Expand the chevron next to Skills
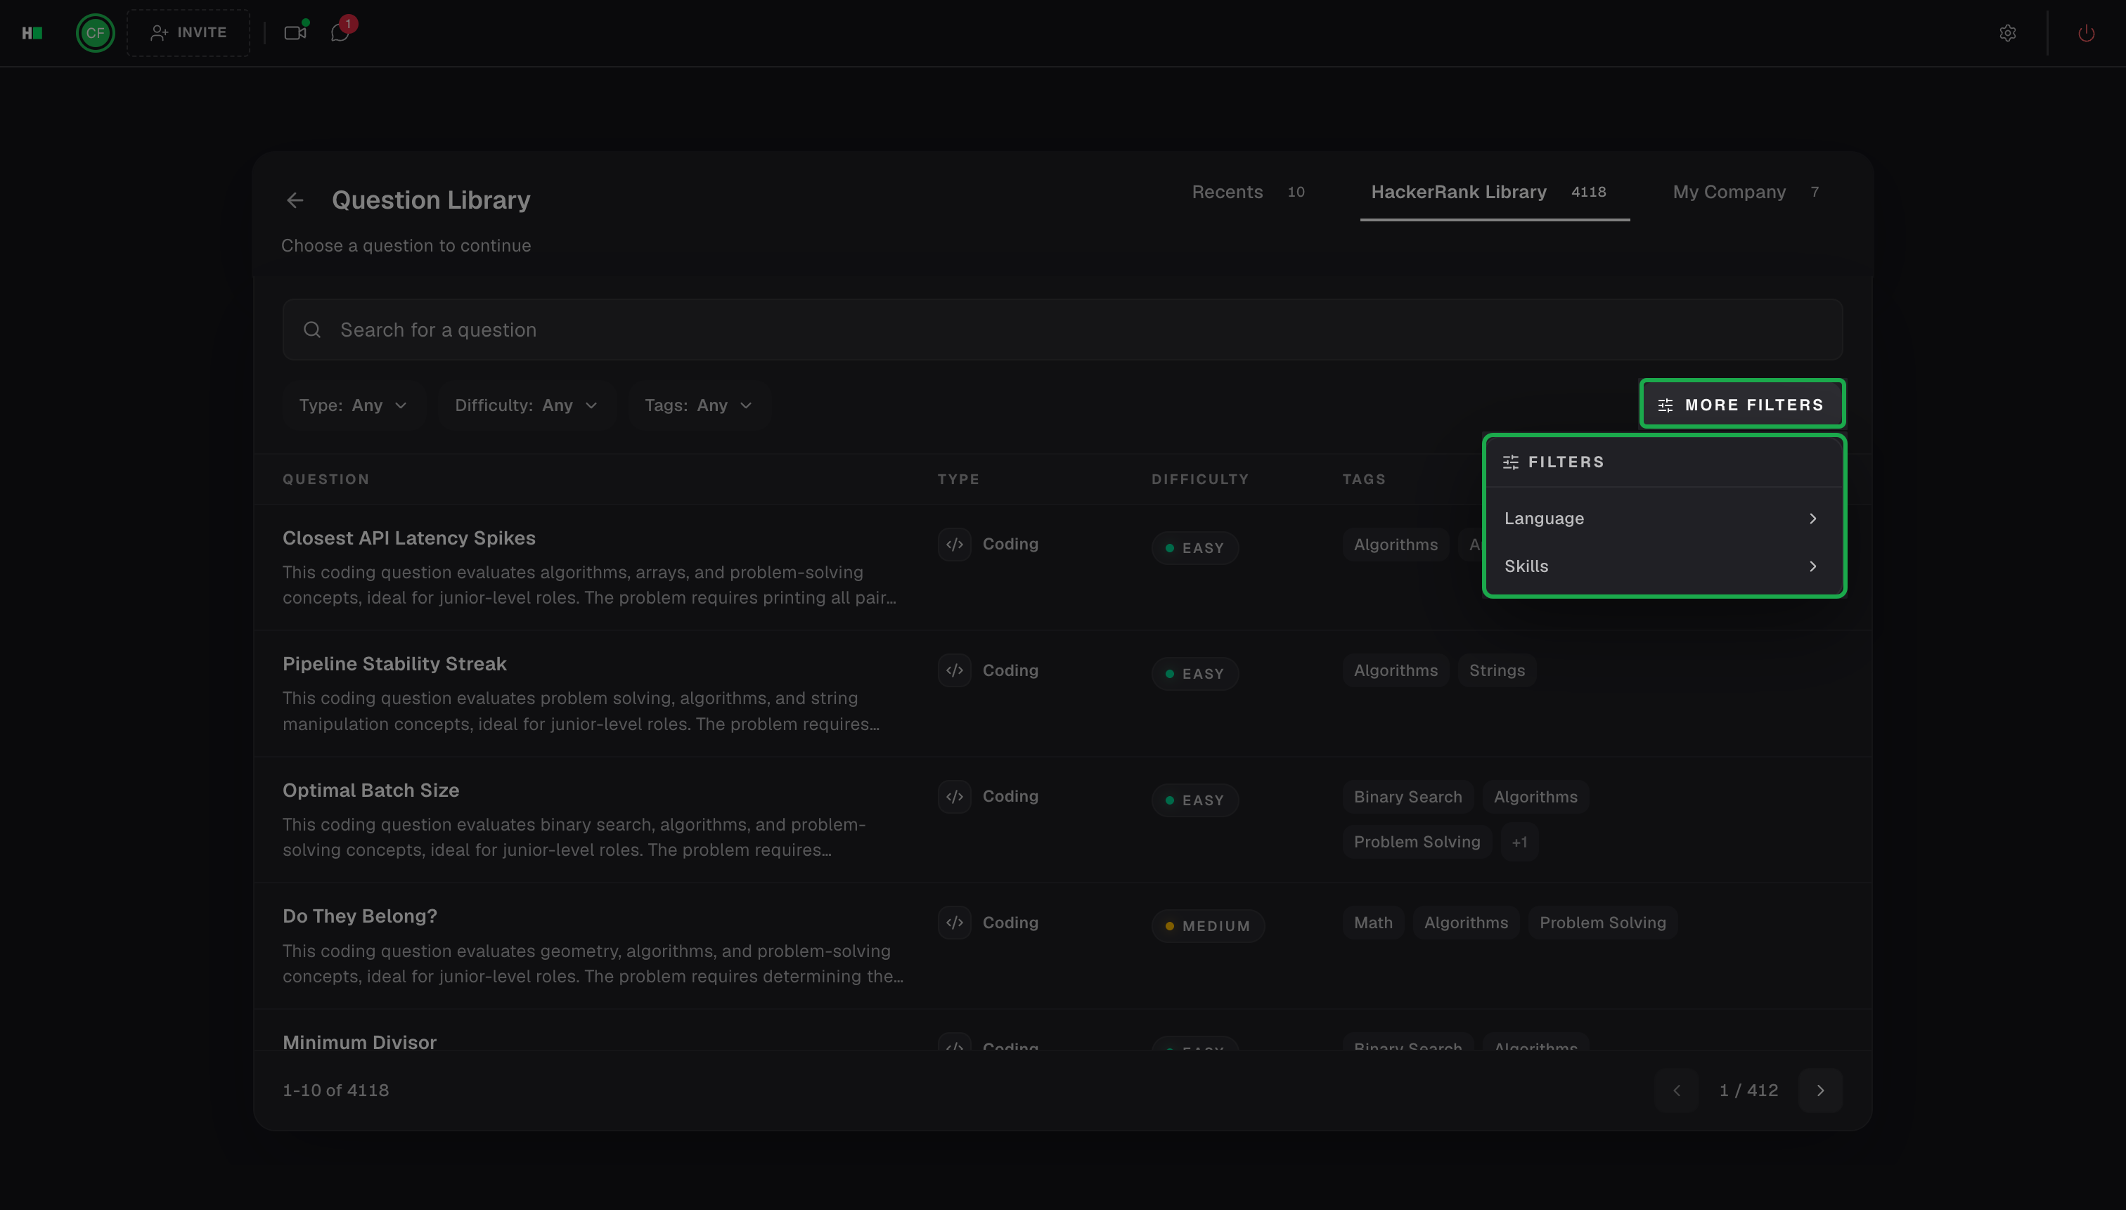This screenshot has height=1210, width=2126. click(1812, 566)
